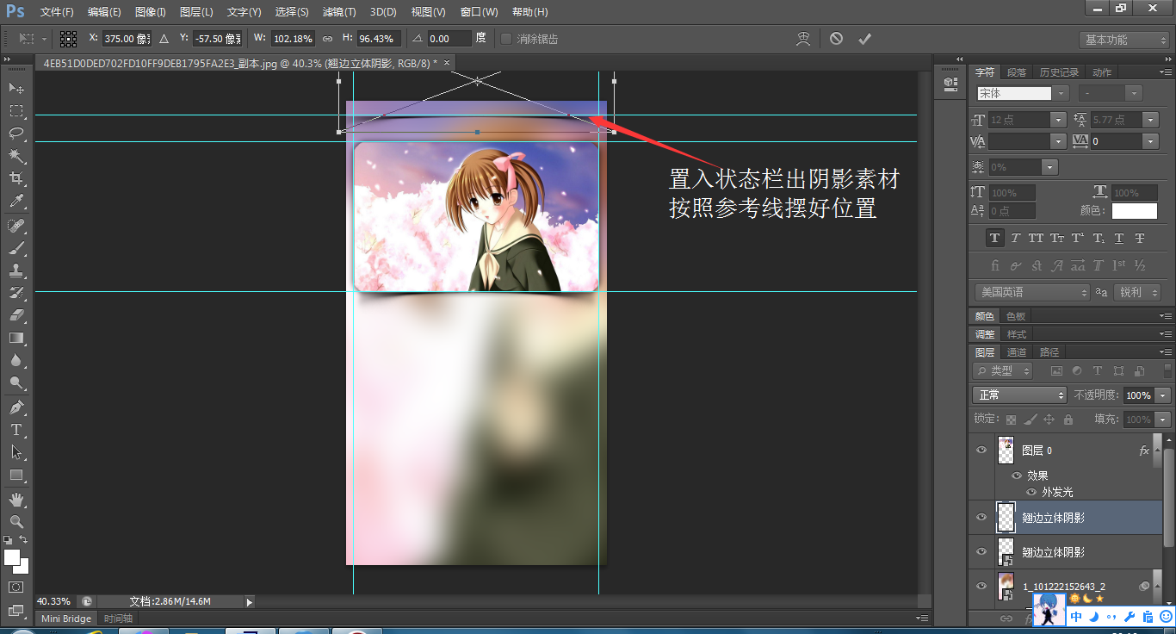Select the Gradient tool
Image resolution: width=1176 pixels, height=634 pixels.
pos(16,338)
